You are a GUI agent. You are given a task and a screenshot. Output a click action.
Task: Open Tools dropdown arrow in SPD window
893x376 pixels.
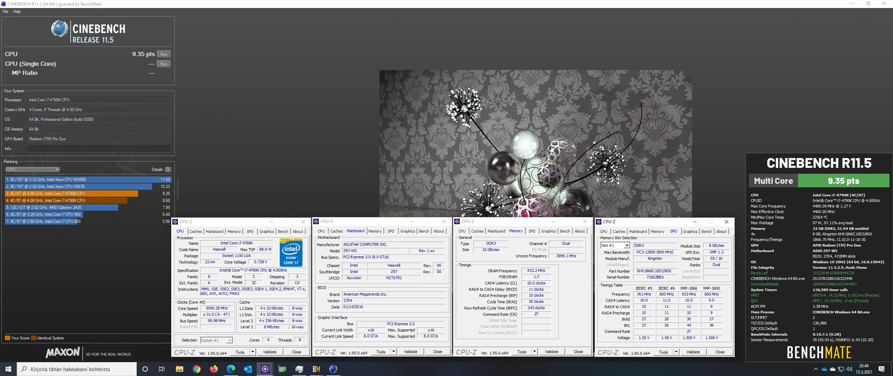(676, 352)
